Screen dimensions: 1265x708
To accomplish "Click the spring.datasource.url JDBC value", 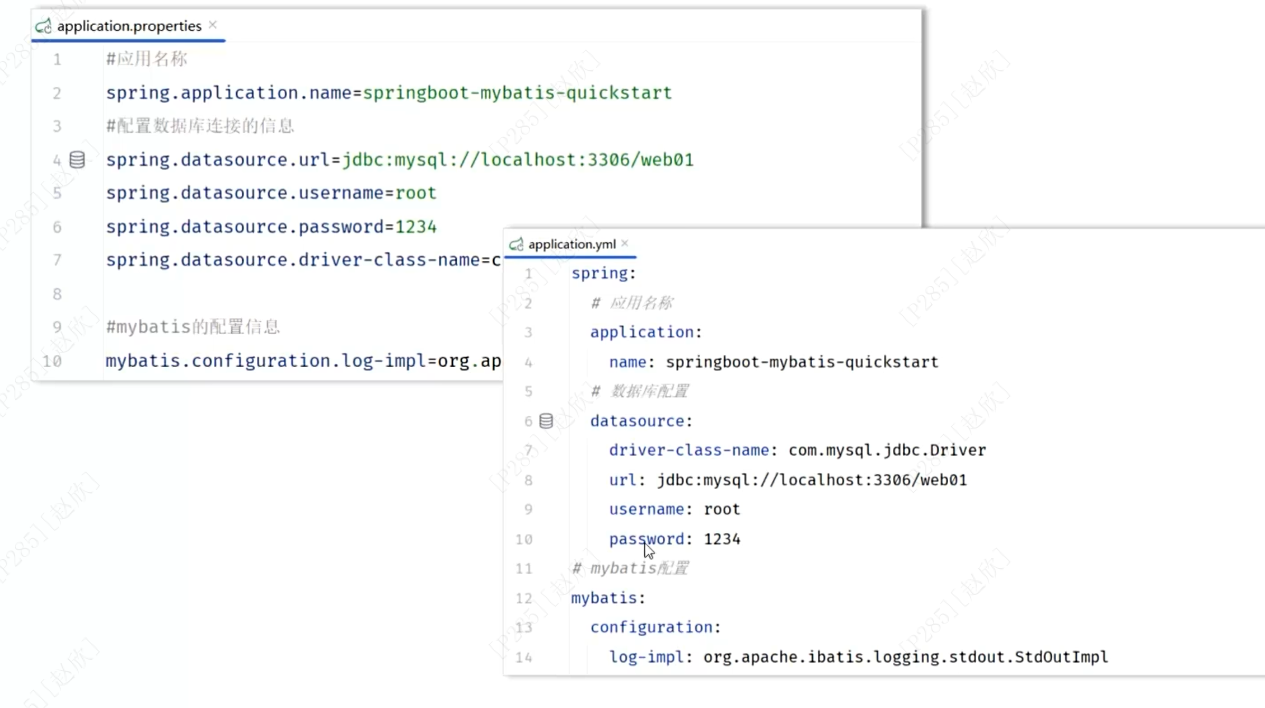I will point(517,160).
